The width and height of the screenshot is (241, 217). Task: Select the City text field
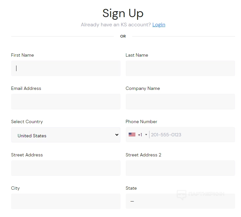(66, 201)
